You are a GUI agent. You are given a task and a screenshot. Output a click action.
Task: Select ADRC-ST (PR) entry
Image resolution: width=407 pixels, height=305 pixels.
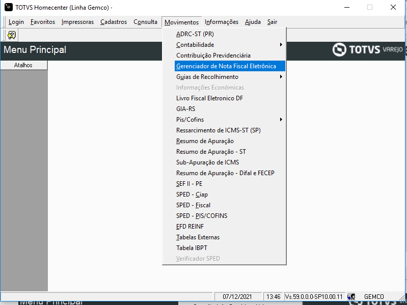pos(224,34)
